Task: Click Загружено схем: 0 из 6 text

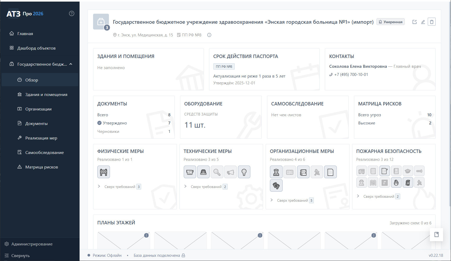Action: click(410, 223)
